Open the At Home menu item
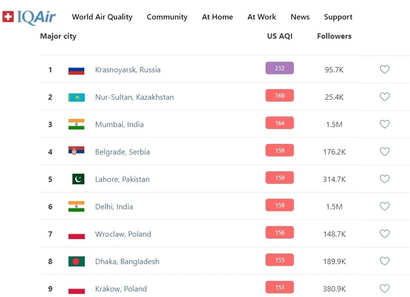The width and height of the screenshot is (410, 297). [217, 17]
